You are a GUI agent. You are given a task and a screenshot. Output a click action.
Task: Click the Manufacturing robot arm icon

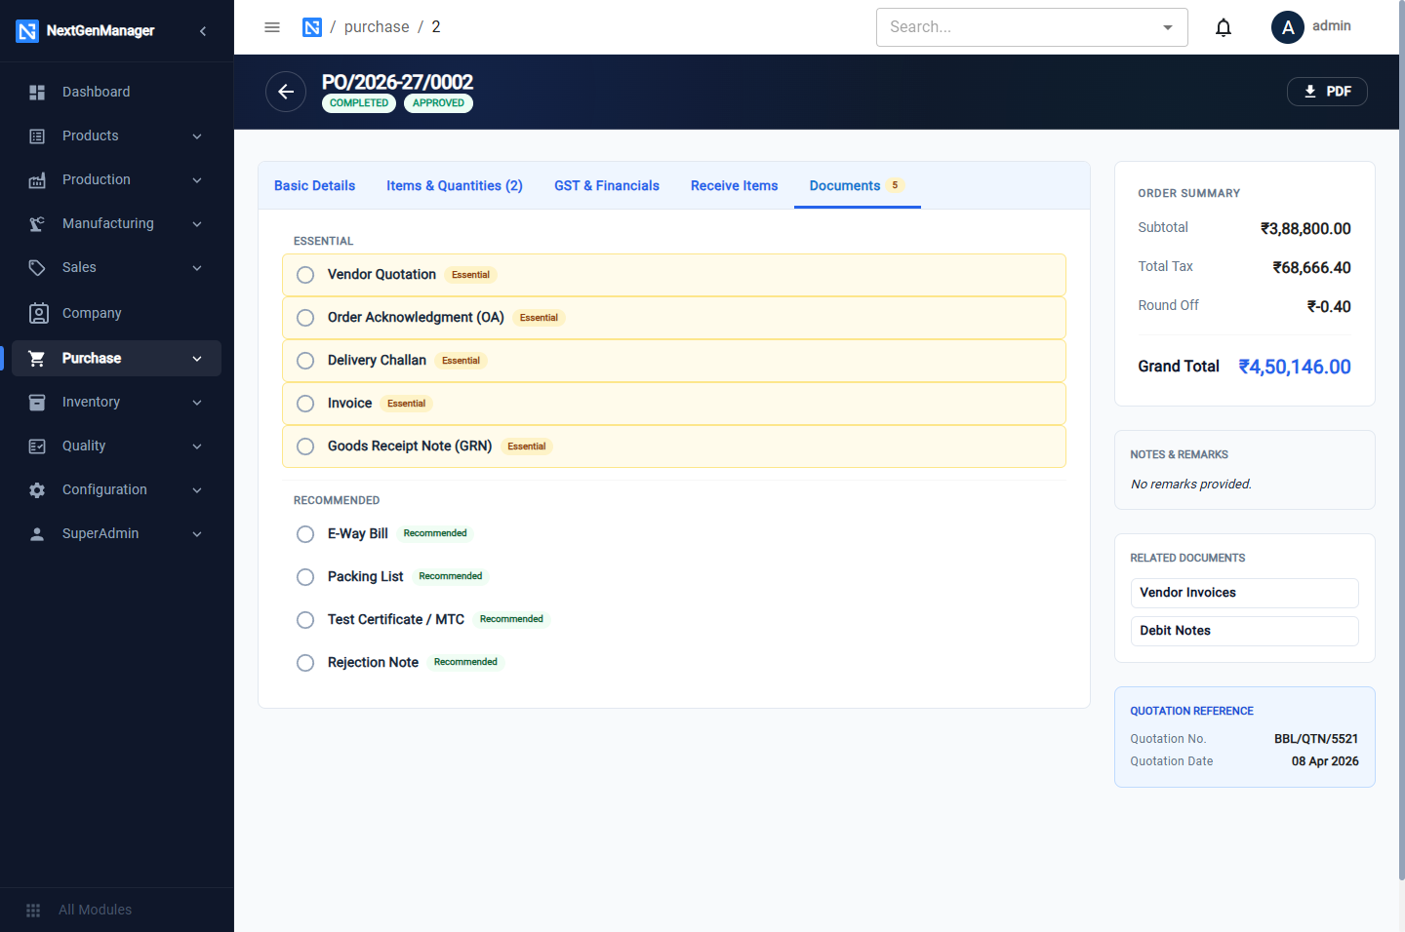pos(37,223)
